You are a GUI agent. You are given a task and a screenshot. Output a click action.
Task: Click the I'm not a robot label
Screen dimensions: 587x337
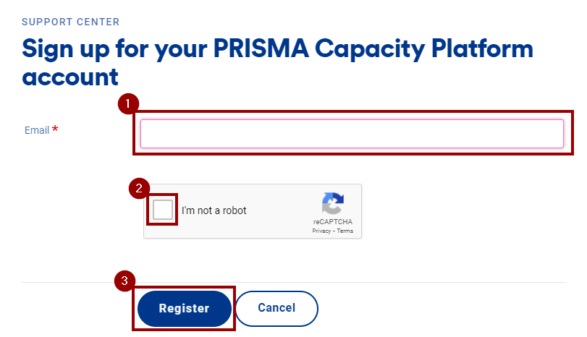coord(214,211)
